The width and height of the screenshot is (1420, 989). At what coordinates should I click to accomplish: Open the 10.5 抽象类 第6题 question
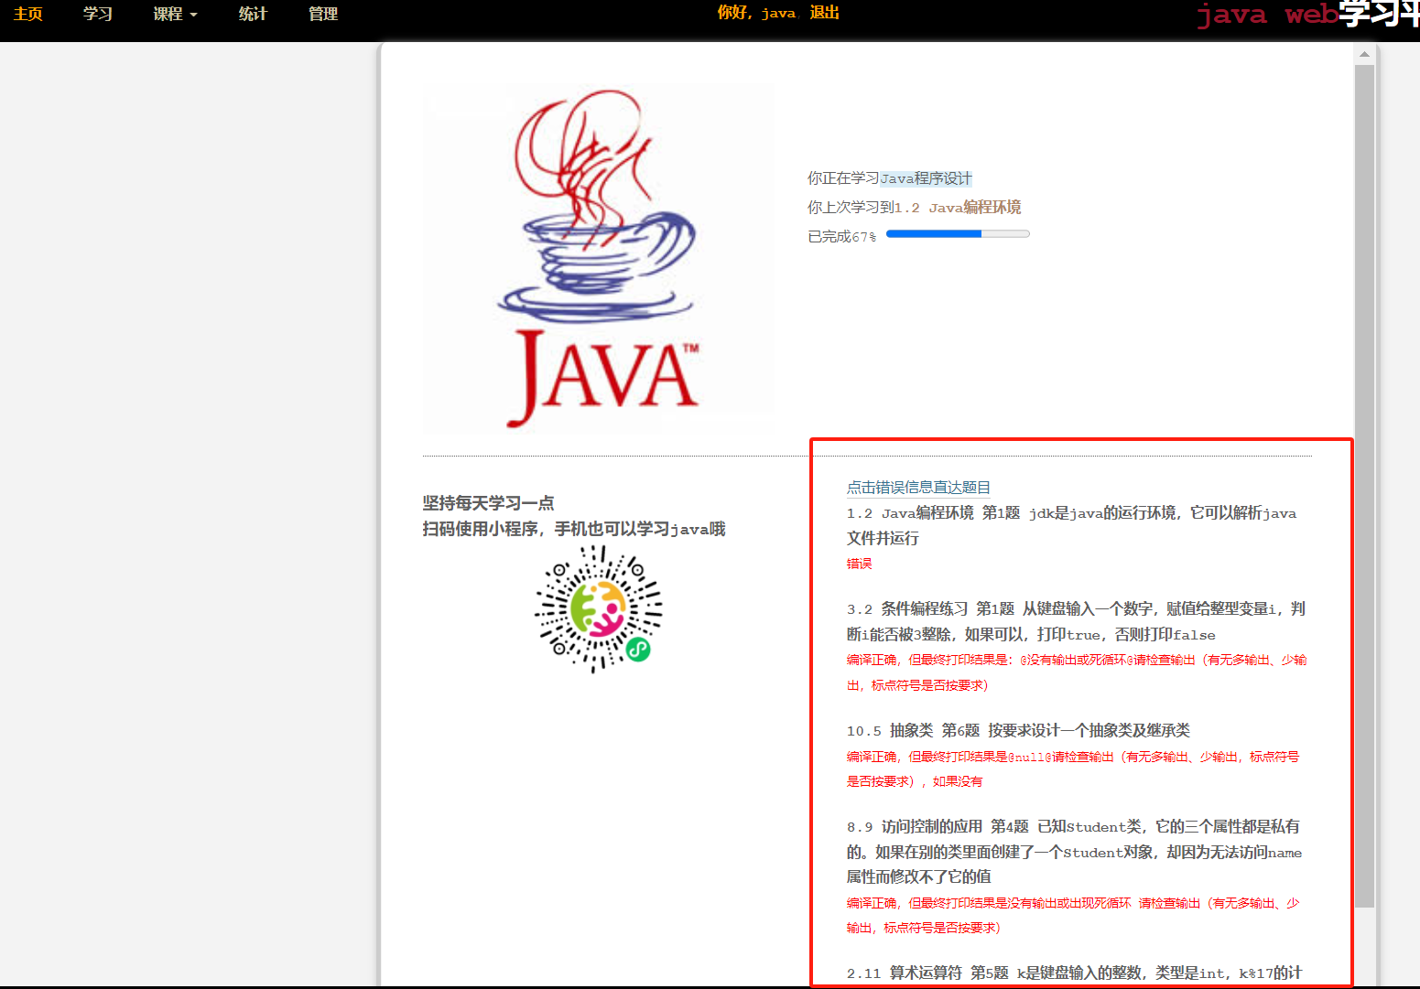click(1018, 730)
